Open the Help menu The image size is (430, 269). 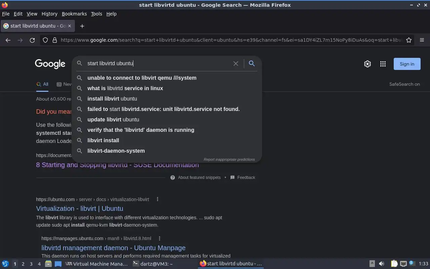click(112, 14)
